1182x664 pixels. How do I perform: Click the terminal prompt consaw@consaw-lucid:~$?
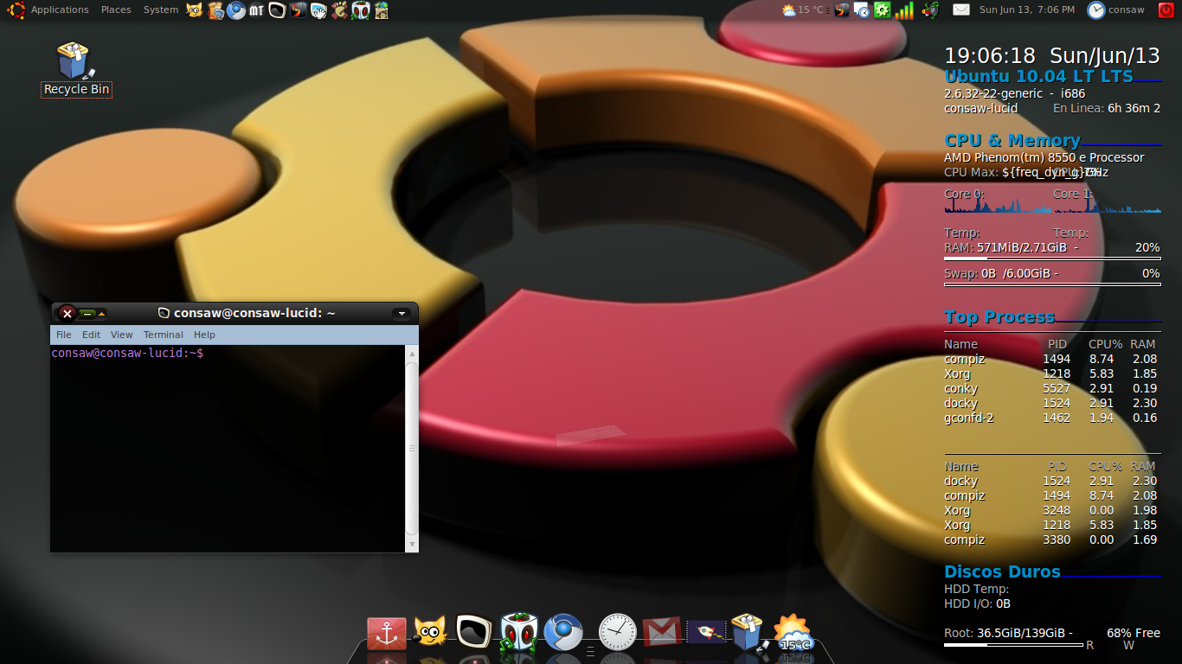click(127, 354)
